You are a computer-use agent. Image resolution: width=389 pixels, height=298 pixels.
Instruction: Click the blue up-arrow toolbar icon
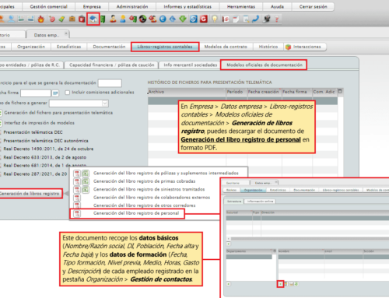(x=173, y=19)
